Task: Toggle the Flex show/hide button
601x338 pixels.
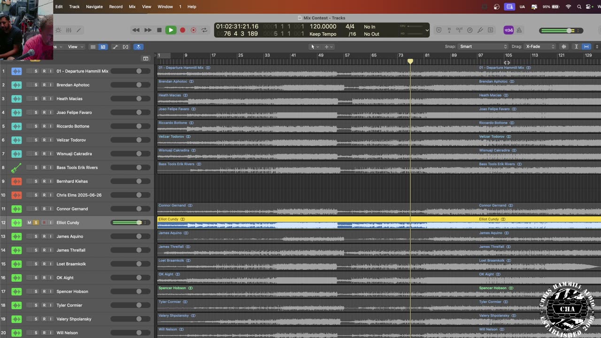Action: coord(125,47)
